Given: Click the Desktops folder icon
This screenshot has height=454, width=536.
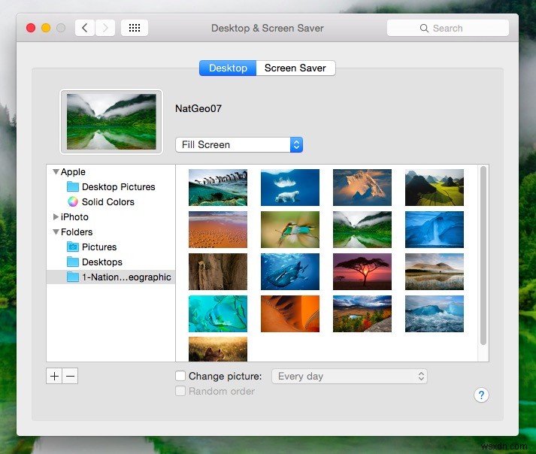Looking at the screenshot, I should click(73, 262).
